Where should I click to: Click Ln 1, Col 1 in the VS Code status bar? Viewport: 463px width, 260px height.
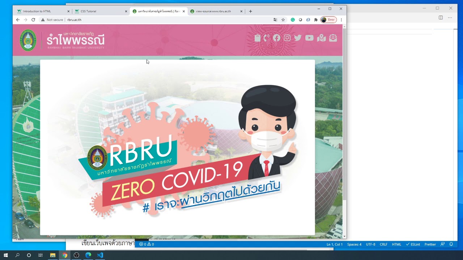click(335, 244)
